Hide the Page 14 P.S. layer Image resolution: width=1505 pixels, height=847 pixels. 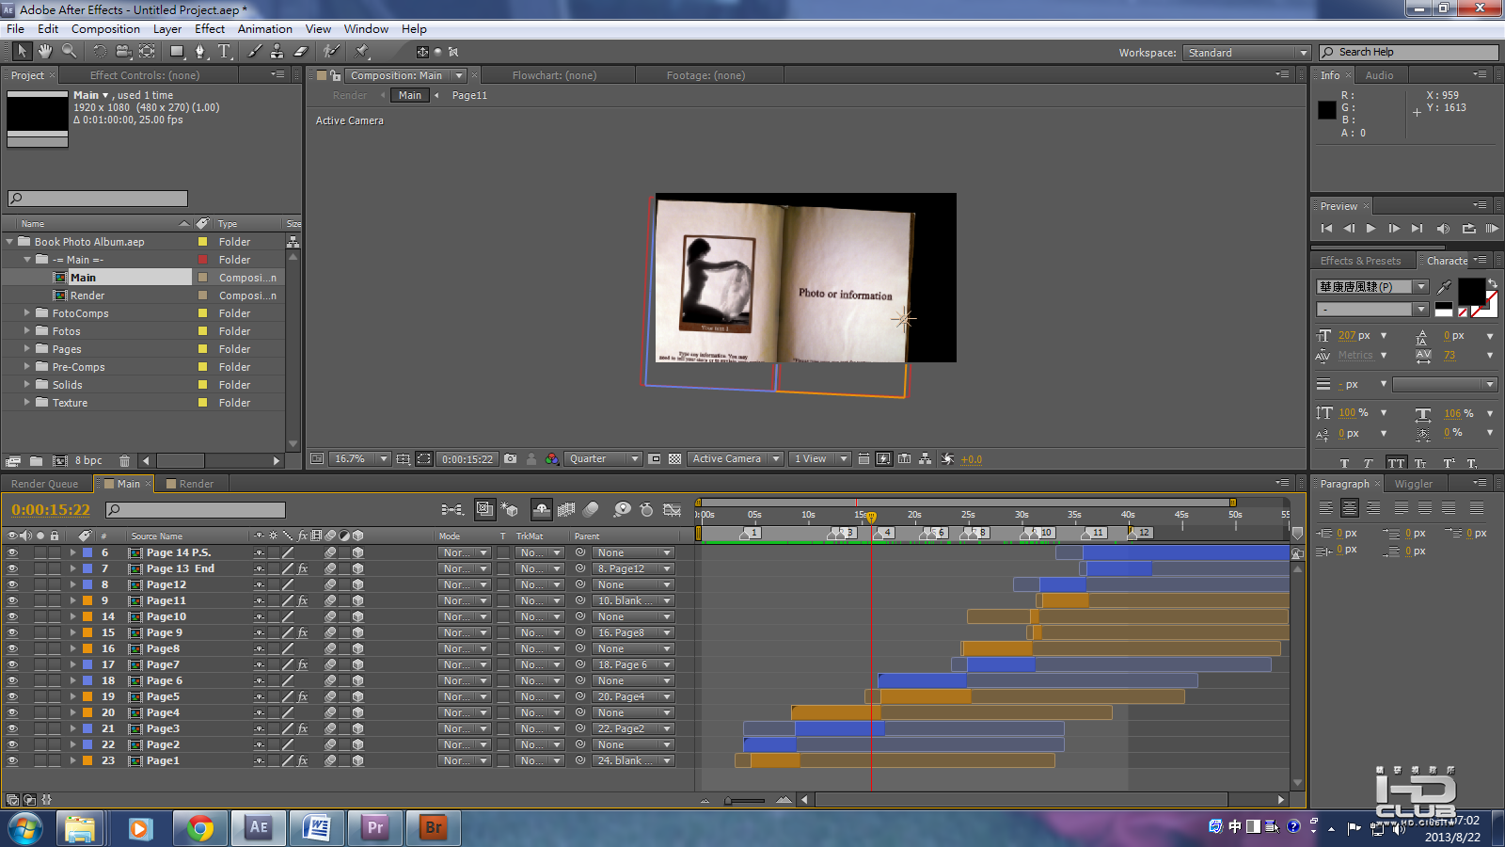tap(12, 553)
